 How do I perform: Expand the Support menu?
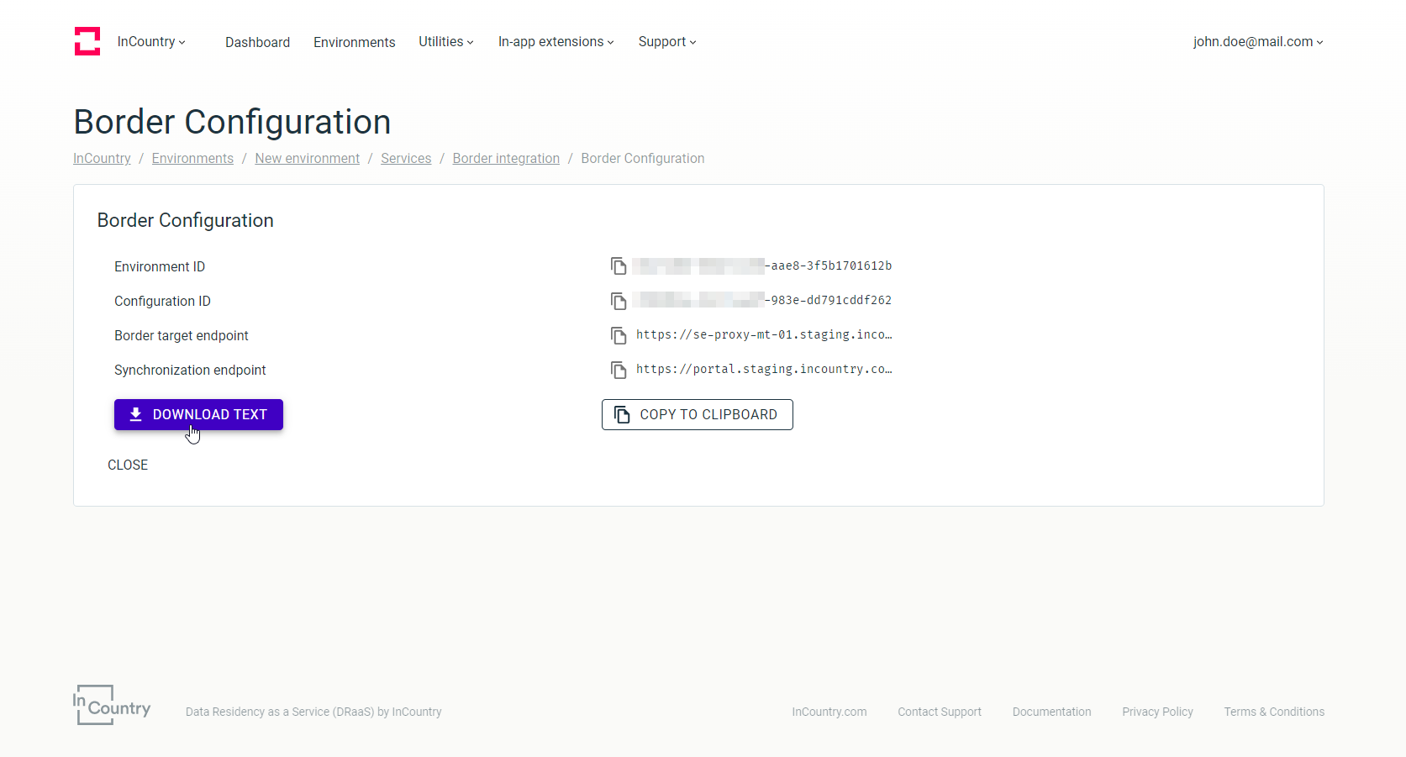[x=667, y=42]
